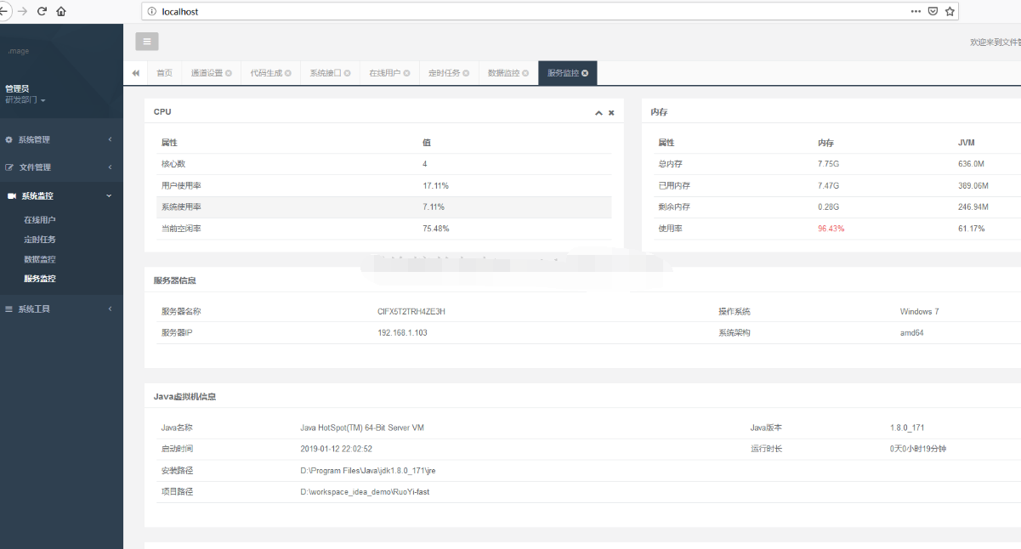The width and height of the screenshot is (1021, 549).
Task: Go to the browser home page icon
Action: click(61, 11)
